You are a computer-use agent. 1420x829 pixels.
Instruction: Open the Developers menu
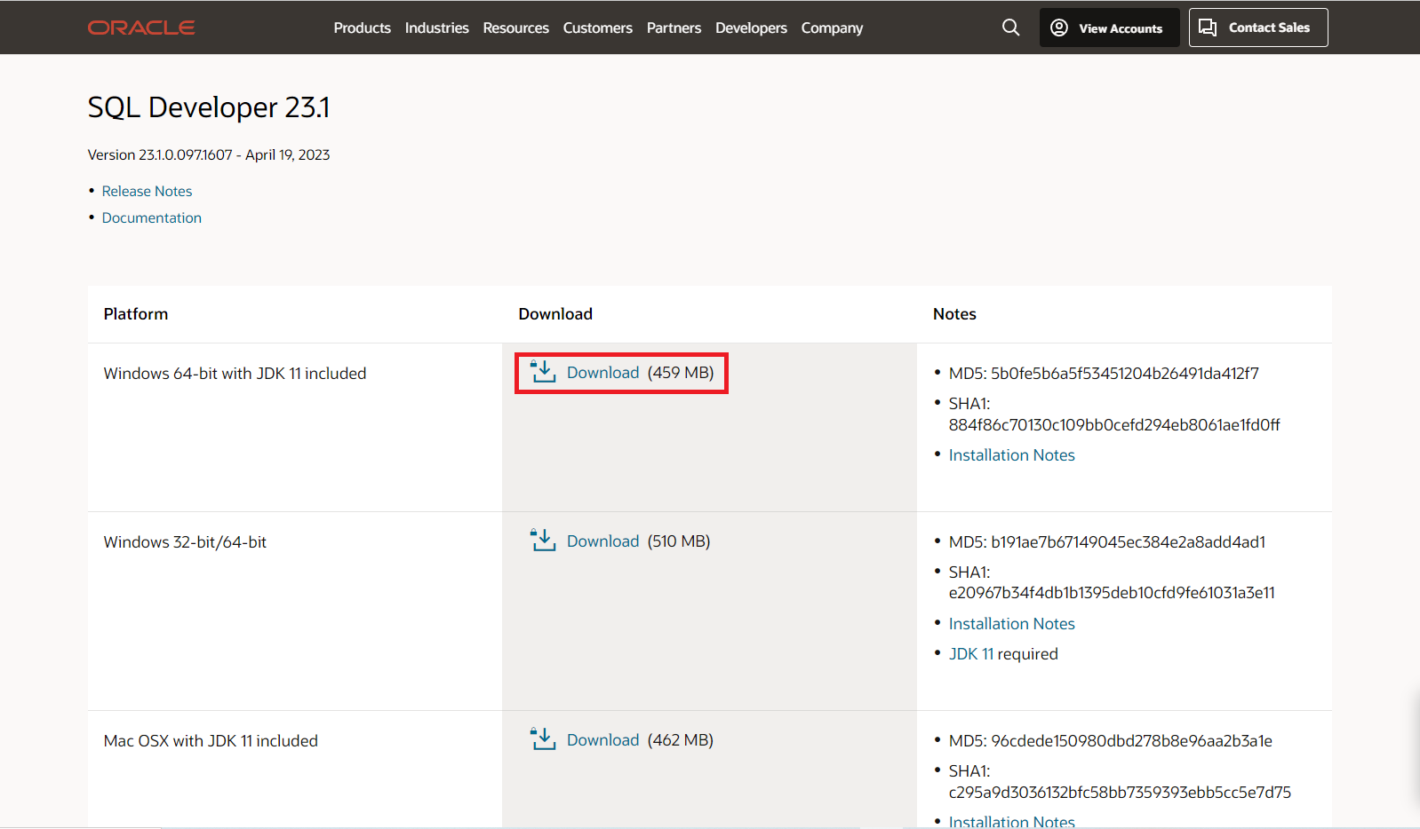tap(751, 28)
